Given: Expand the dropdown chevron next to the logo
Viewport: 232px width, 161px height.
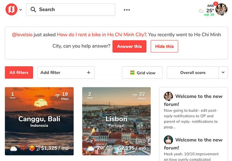Looking at the screenshot, I should (x=20, y=10).
